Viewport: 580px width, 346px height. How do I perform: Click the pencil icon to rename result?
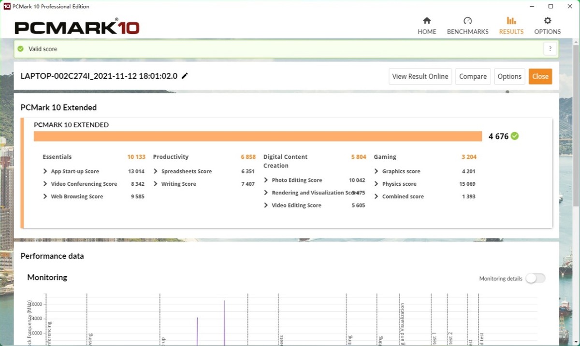185,76
